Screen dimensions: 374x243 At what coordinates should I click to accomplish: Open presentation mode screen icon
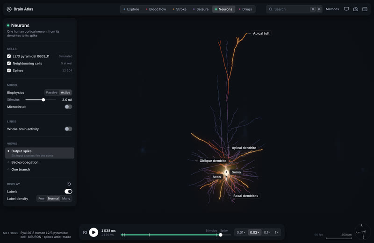click(346, 9)
